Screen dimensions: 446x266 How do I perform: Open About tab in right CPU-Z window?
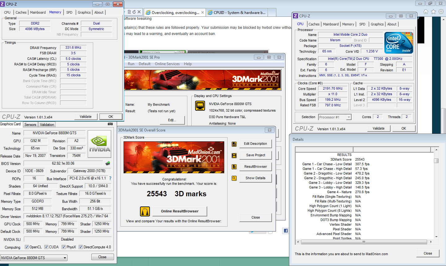392,24
